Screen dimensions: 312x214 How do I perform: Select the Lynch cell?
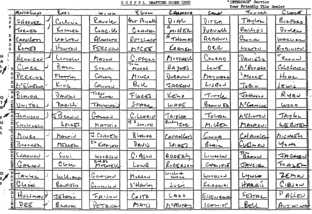click(253, 175)
